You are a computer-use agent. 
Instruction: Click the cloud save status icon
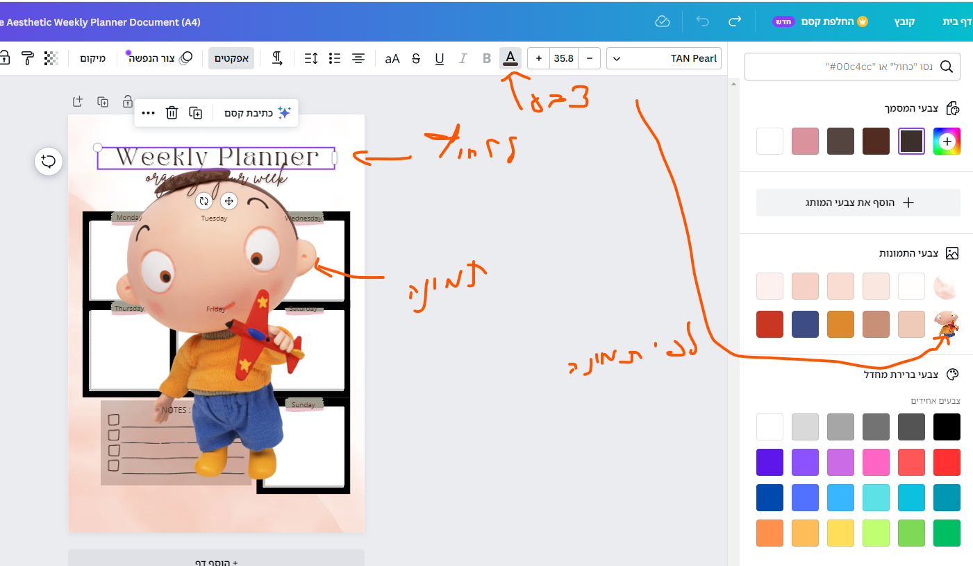(663, 22)
